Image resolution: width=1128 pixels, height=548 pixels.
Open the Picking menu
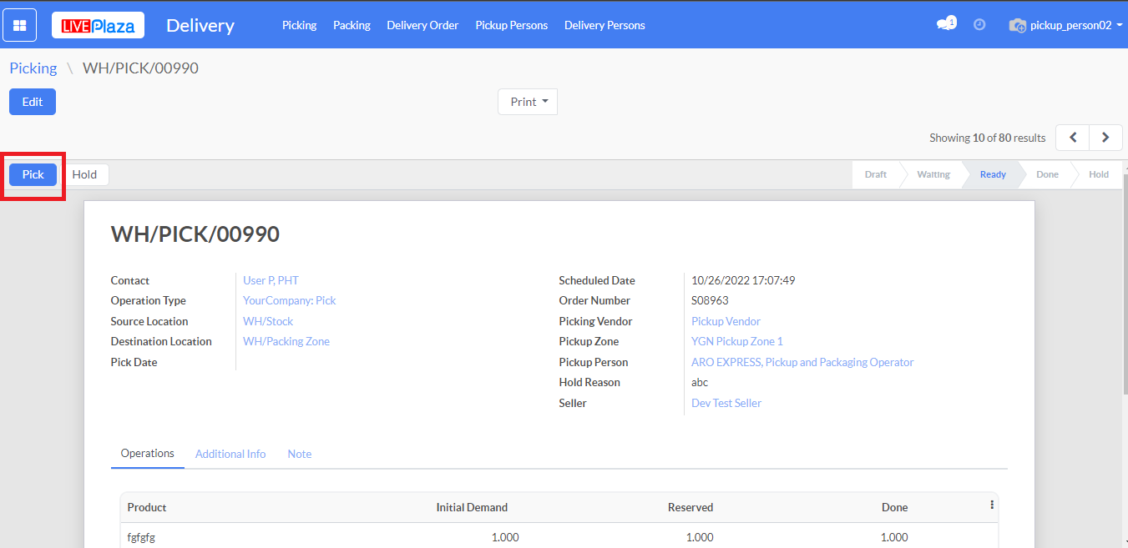pyautogui.click(x=299, y=25)
